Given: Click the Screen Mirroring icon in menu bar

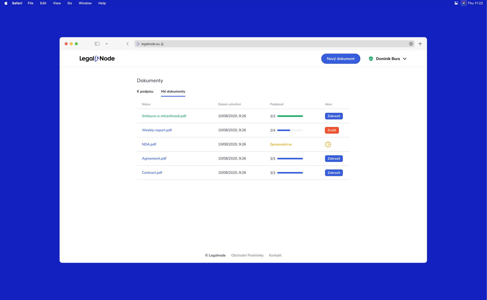Looking at the screenshot, I should (456, 3).
